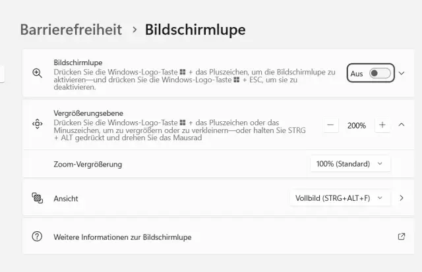The height and width of the screenshot is (272, 422).
Task: Click the magnifier plus icon beside Bildschirmlupe
Action: tap(37, 73)
